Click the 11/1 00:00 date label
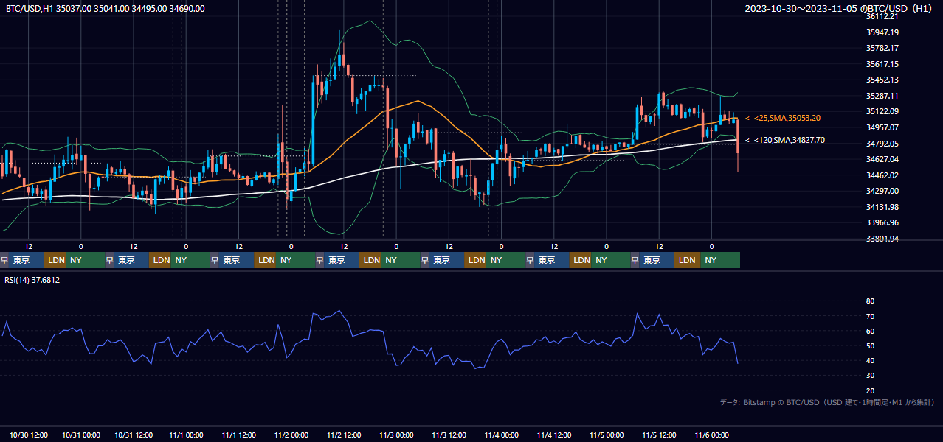 pyautogui.click(x=186, y=435)
